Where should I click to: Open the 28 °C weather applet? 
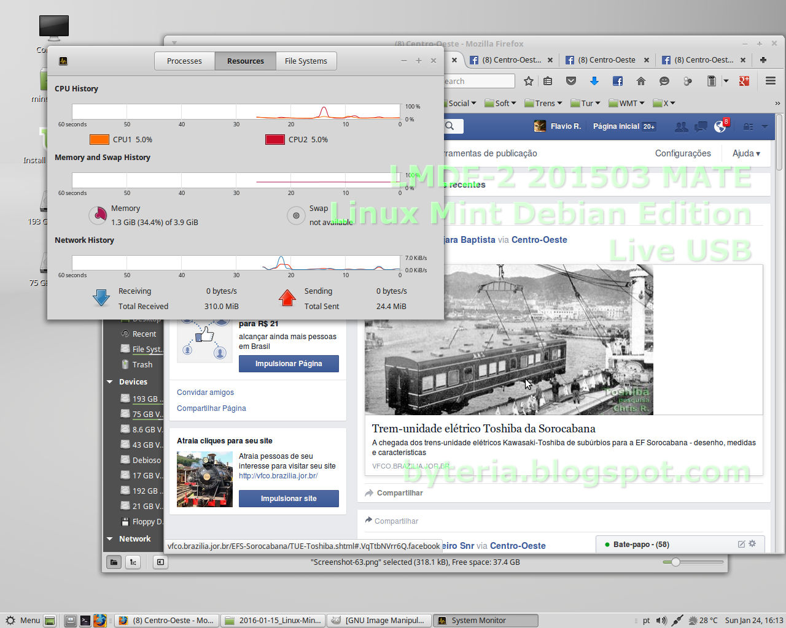(700, 620)
